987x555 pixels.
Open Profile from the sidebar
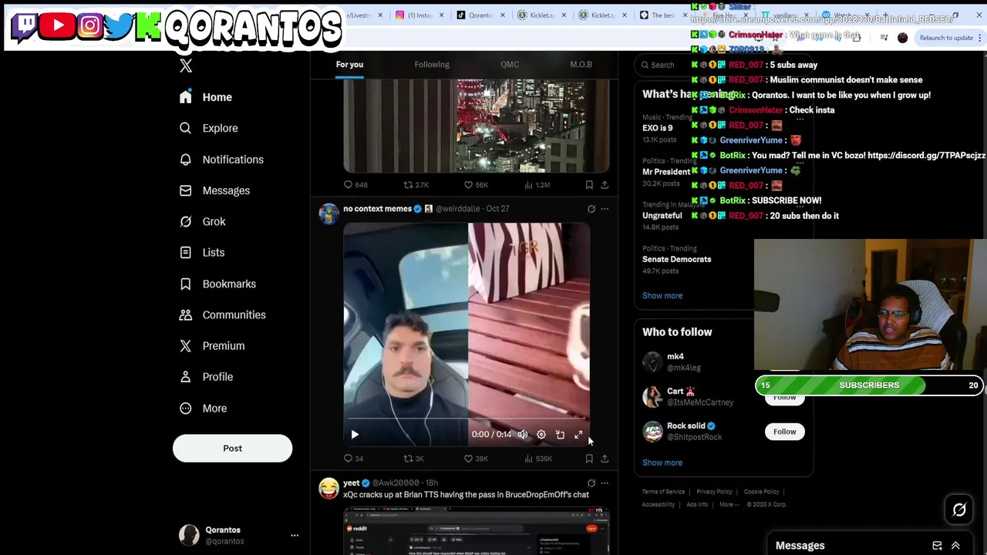click(x=207, y=377)
